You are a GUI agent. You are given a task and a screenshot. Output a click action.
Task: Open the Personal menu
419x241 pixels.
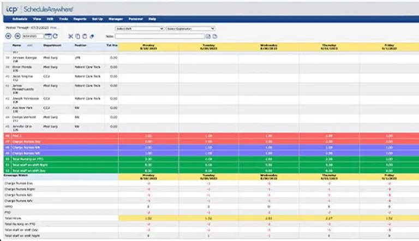[135, 19]
